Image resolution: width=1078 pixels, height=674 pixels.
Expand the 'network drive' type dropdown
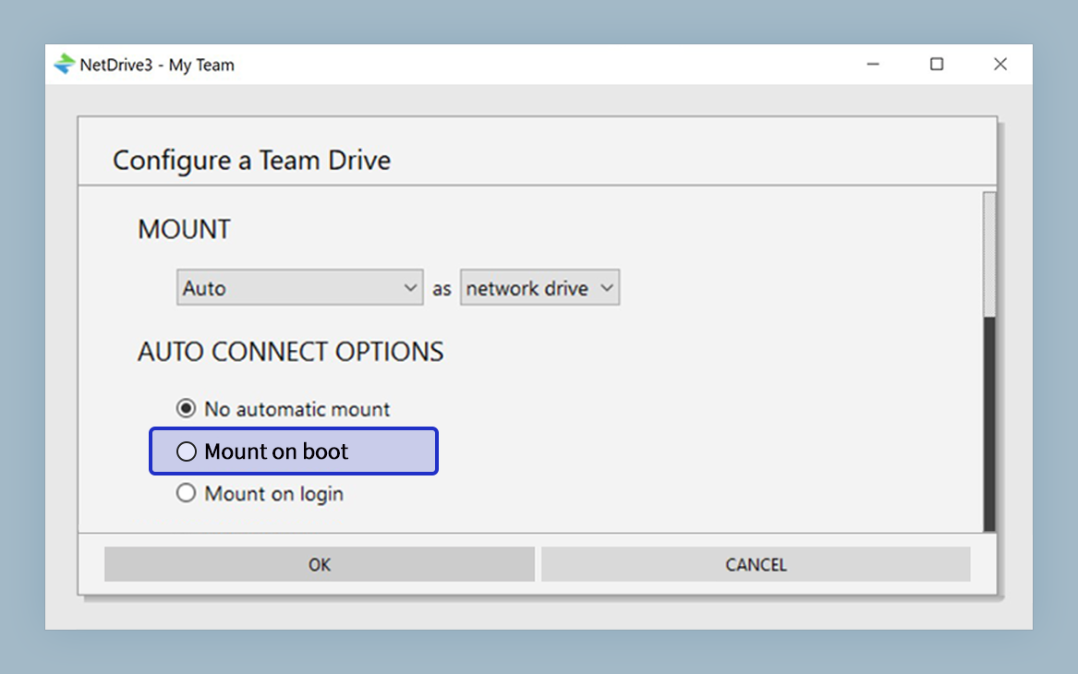pyautogui.click(x=539, y=287)
